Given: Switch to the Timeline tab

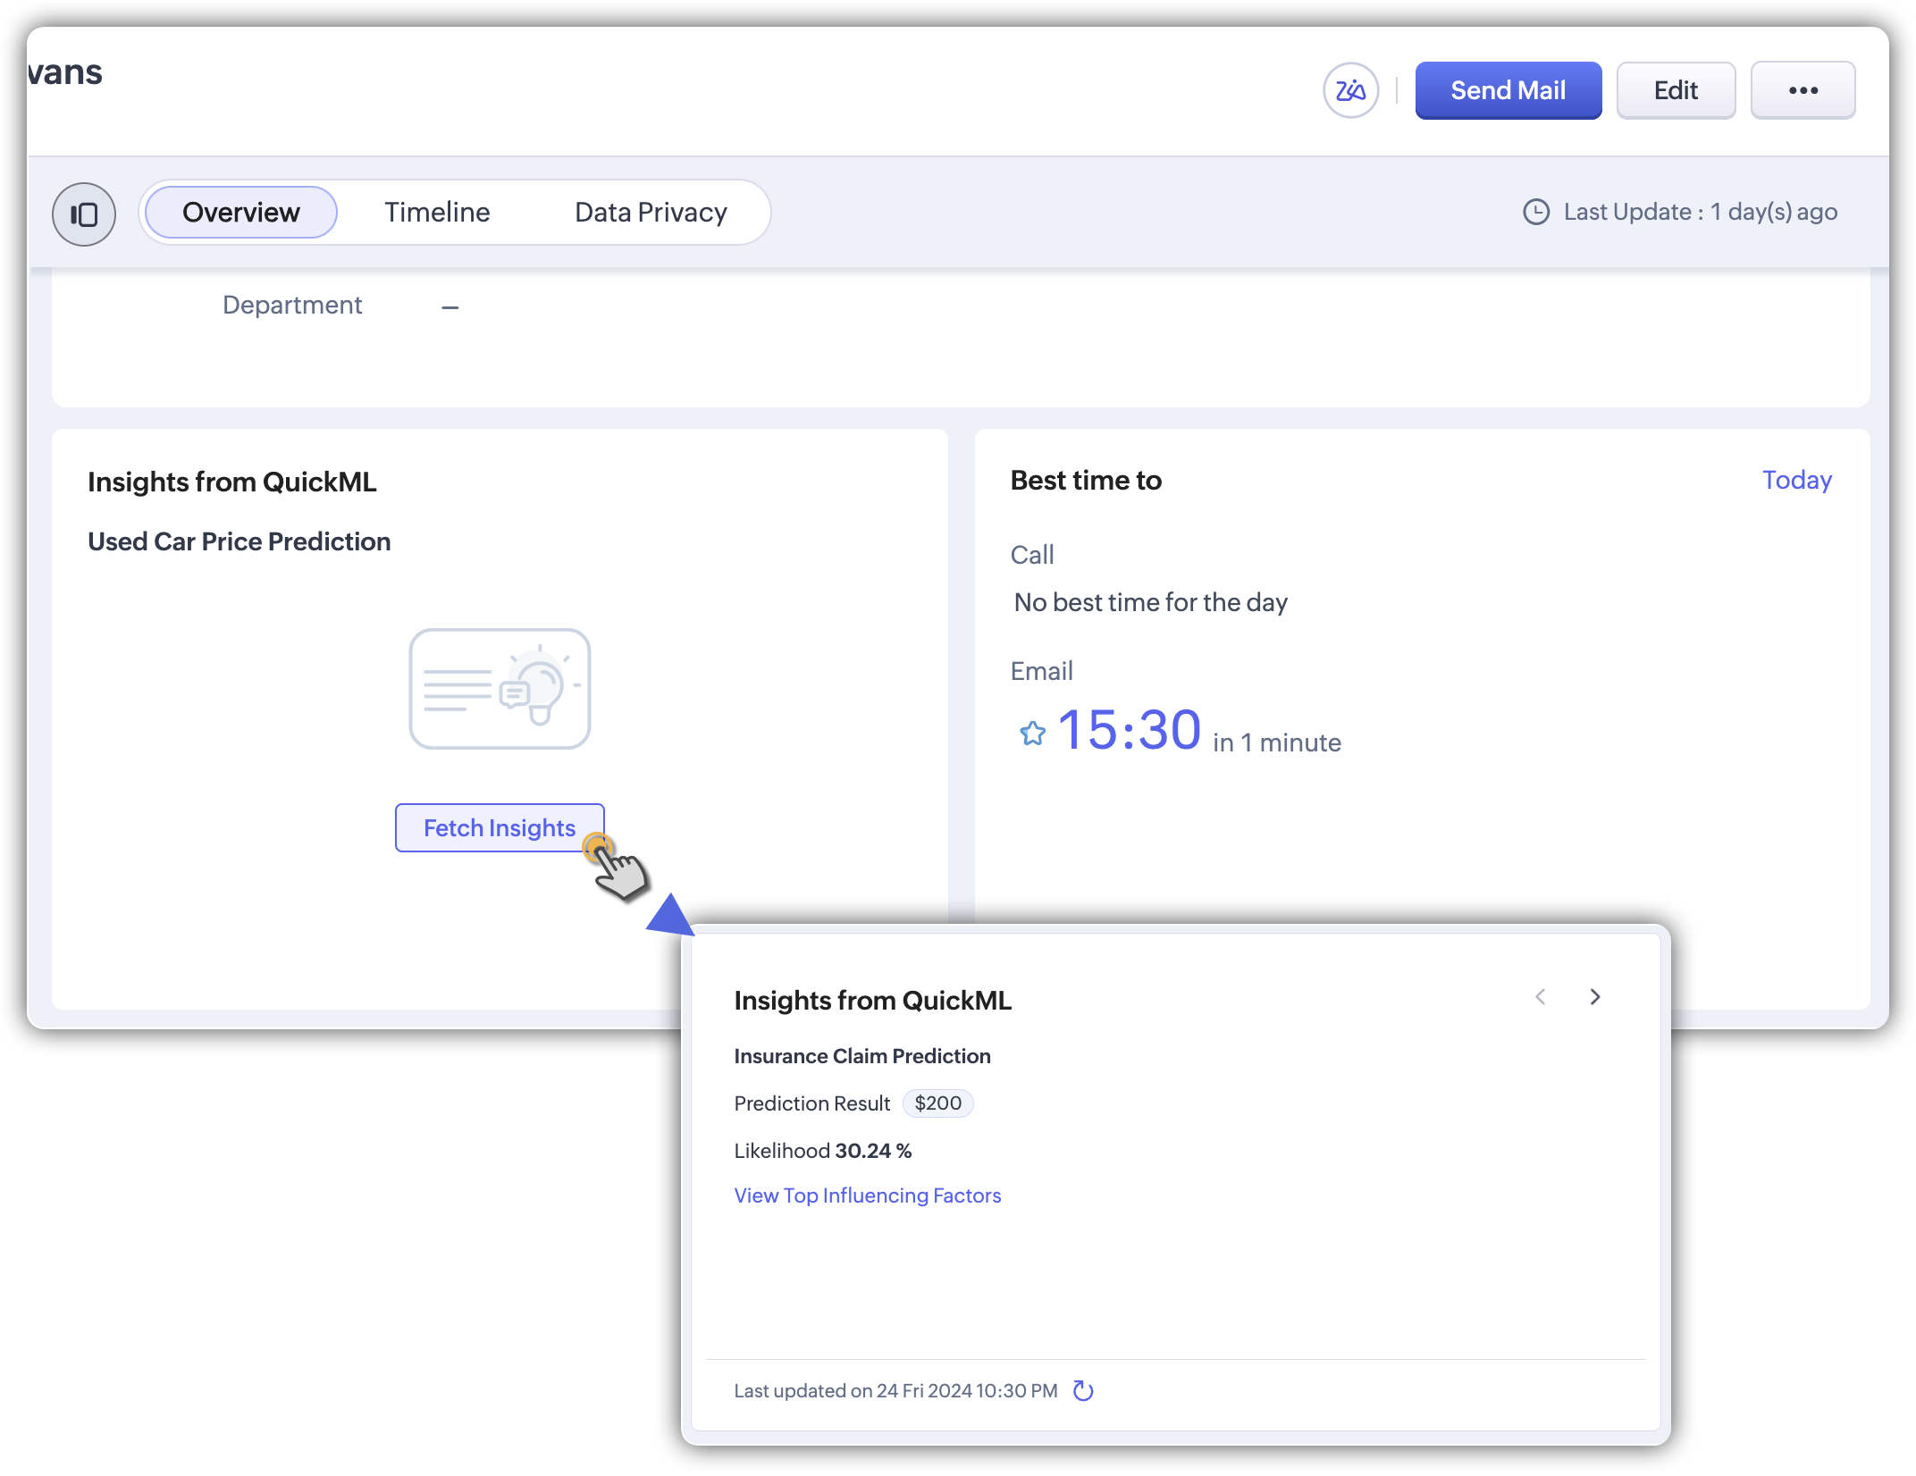Looking at the screenshot, I should (437, 213).
